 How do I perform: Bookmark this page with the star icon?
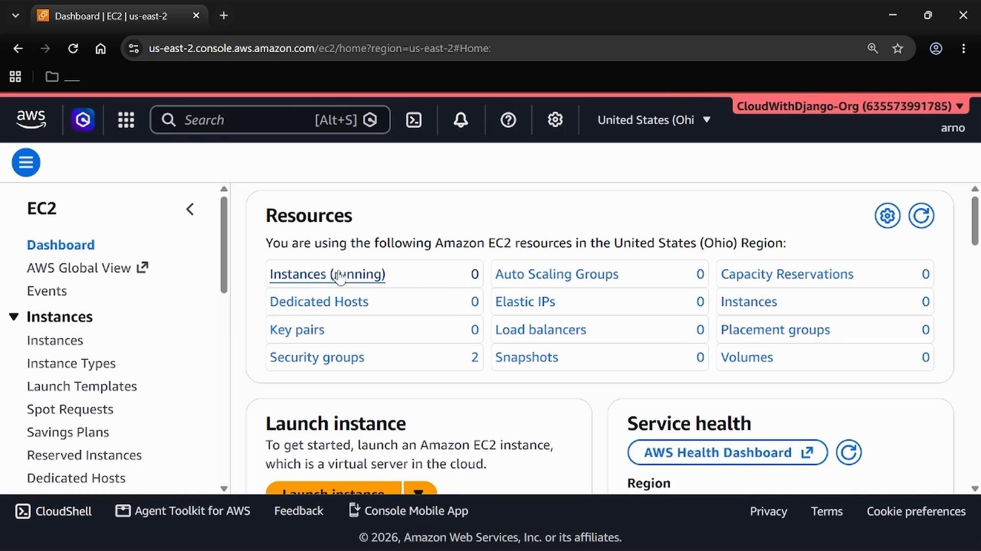[x=898, y=48]
